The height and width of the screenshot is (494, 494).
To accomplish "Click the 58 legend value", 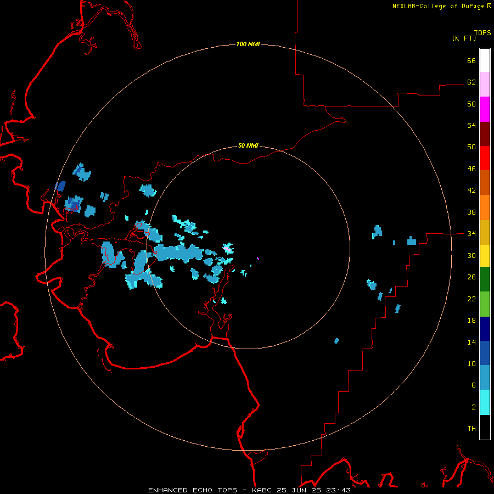I will click(471, 104).
